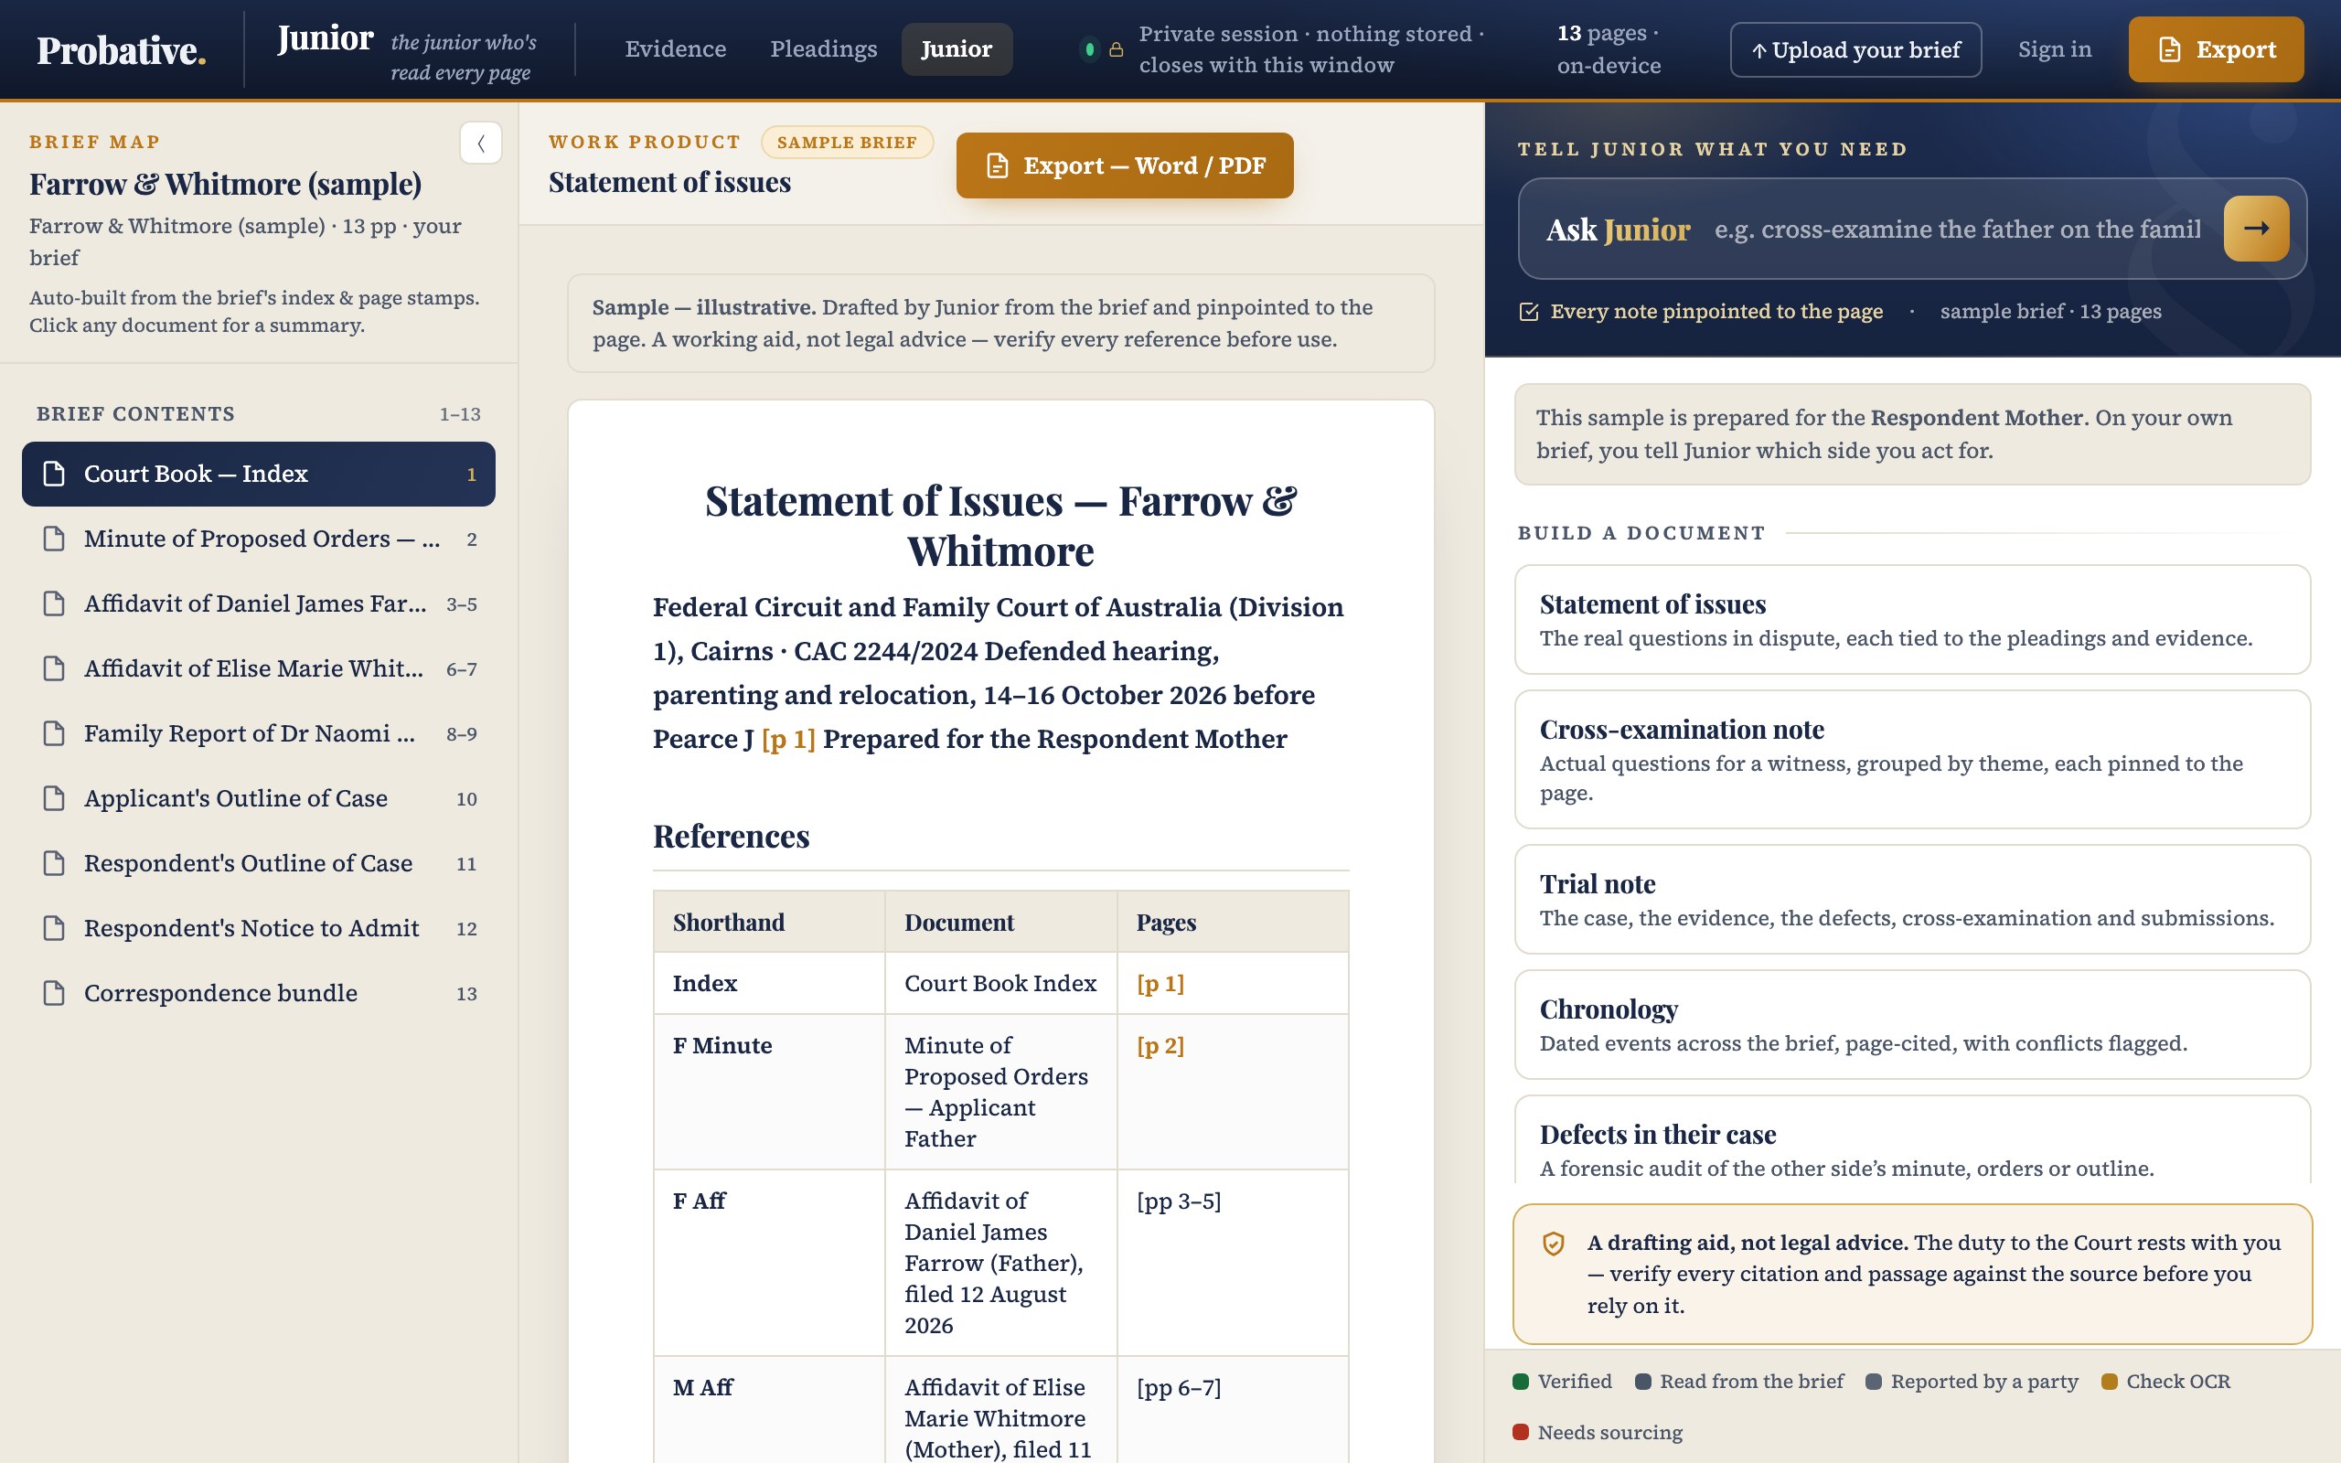Click 'BRIEF CONTENTS' section header

click(x=135, y=414)
